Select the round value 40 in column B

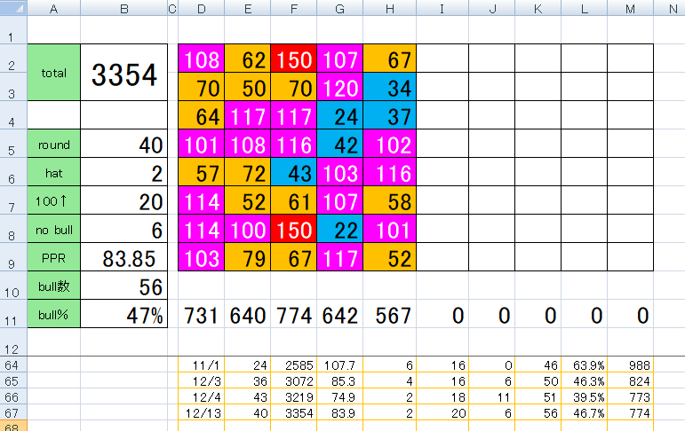pyautogui.click(x=124, y=144)
